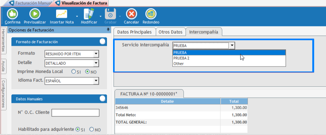
Task: Switch to the Otros Datos tab
Action: pos(171,32)
